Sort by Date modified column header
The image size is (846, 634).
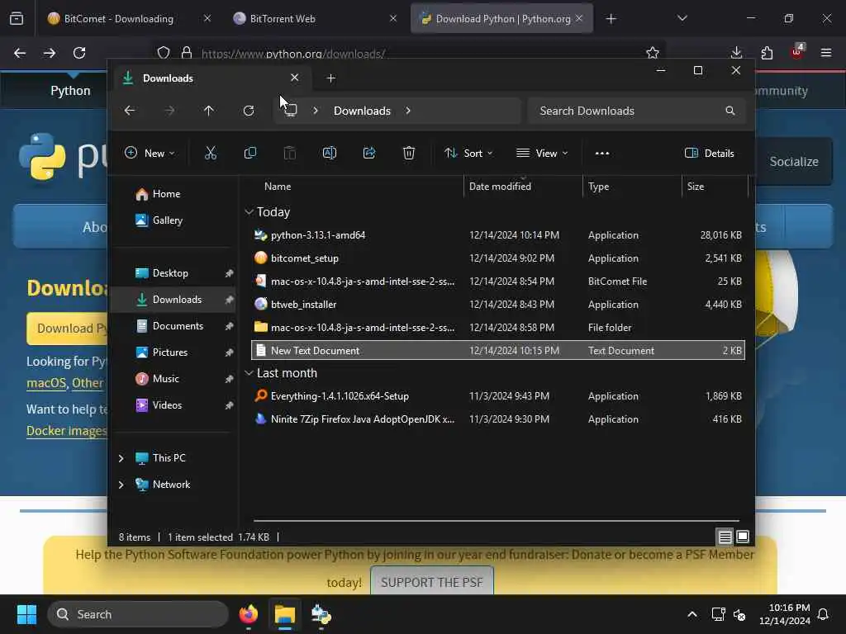(500, 187)
